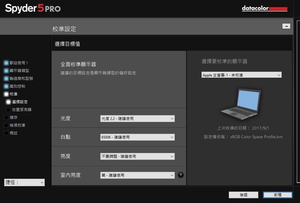The width and height of the screenshot is (300, 203).
Task: Click the 後退 back button
Action: pos(243,195)
